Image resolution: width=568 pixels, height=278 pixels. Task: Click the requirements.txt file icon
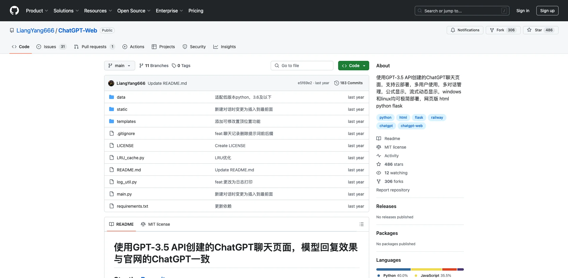[112, 206]
